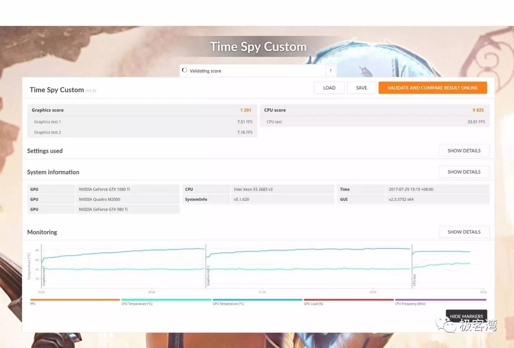Click the Graphics score header
514x348 pixels.
coord(48,110)
